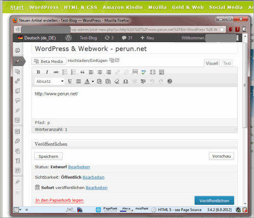The height and width of the screenshot is (218, 254).
Task: Justify text alignment
Action: (x=78, y=81)
